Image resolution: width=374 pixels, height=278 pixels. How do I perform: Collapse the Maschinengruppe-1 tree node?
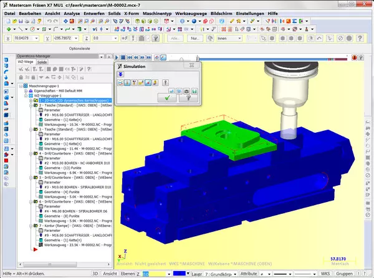pos(20,86)
